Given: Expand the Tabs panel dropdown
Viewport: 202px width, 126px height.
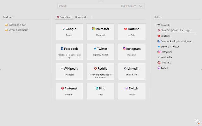Looking at the screenshot, I should pos(161,17).
